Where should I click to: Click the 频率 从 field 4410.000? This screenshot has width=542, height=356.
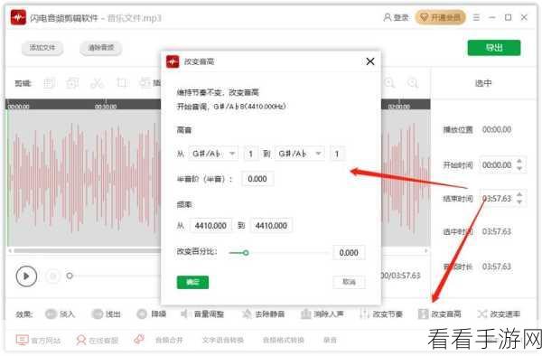(x=210, y=226)
